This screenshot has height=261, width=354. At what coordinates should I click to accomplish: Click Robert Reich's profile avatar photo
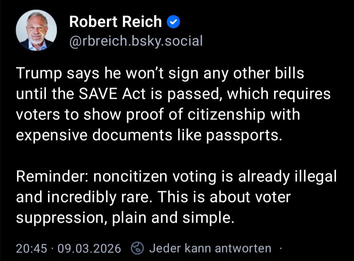(36, 30)
